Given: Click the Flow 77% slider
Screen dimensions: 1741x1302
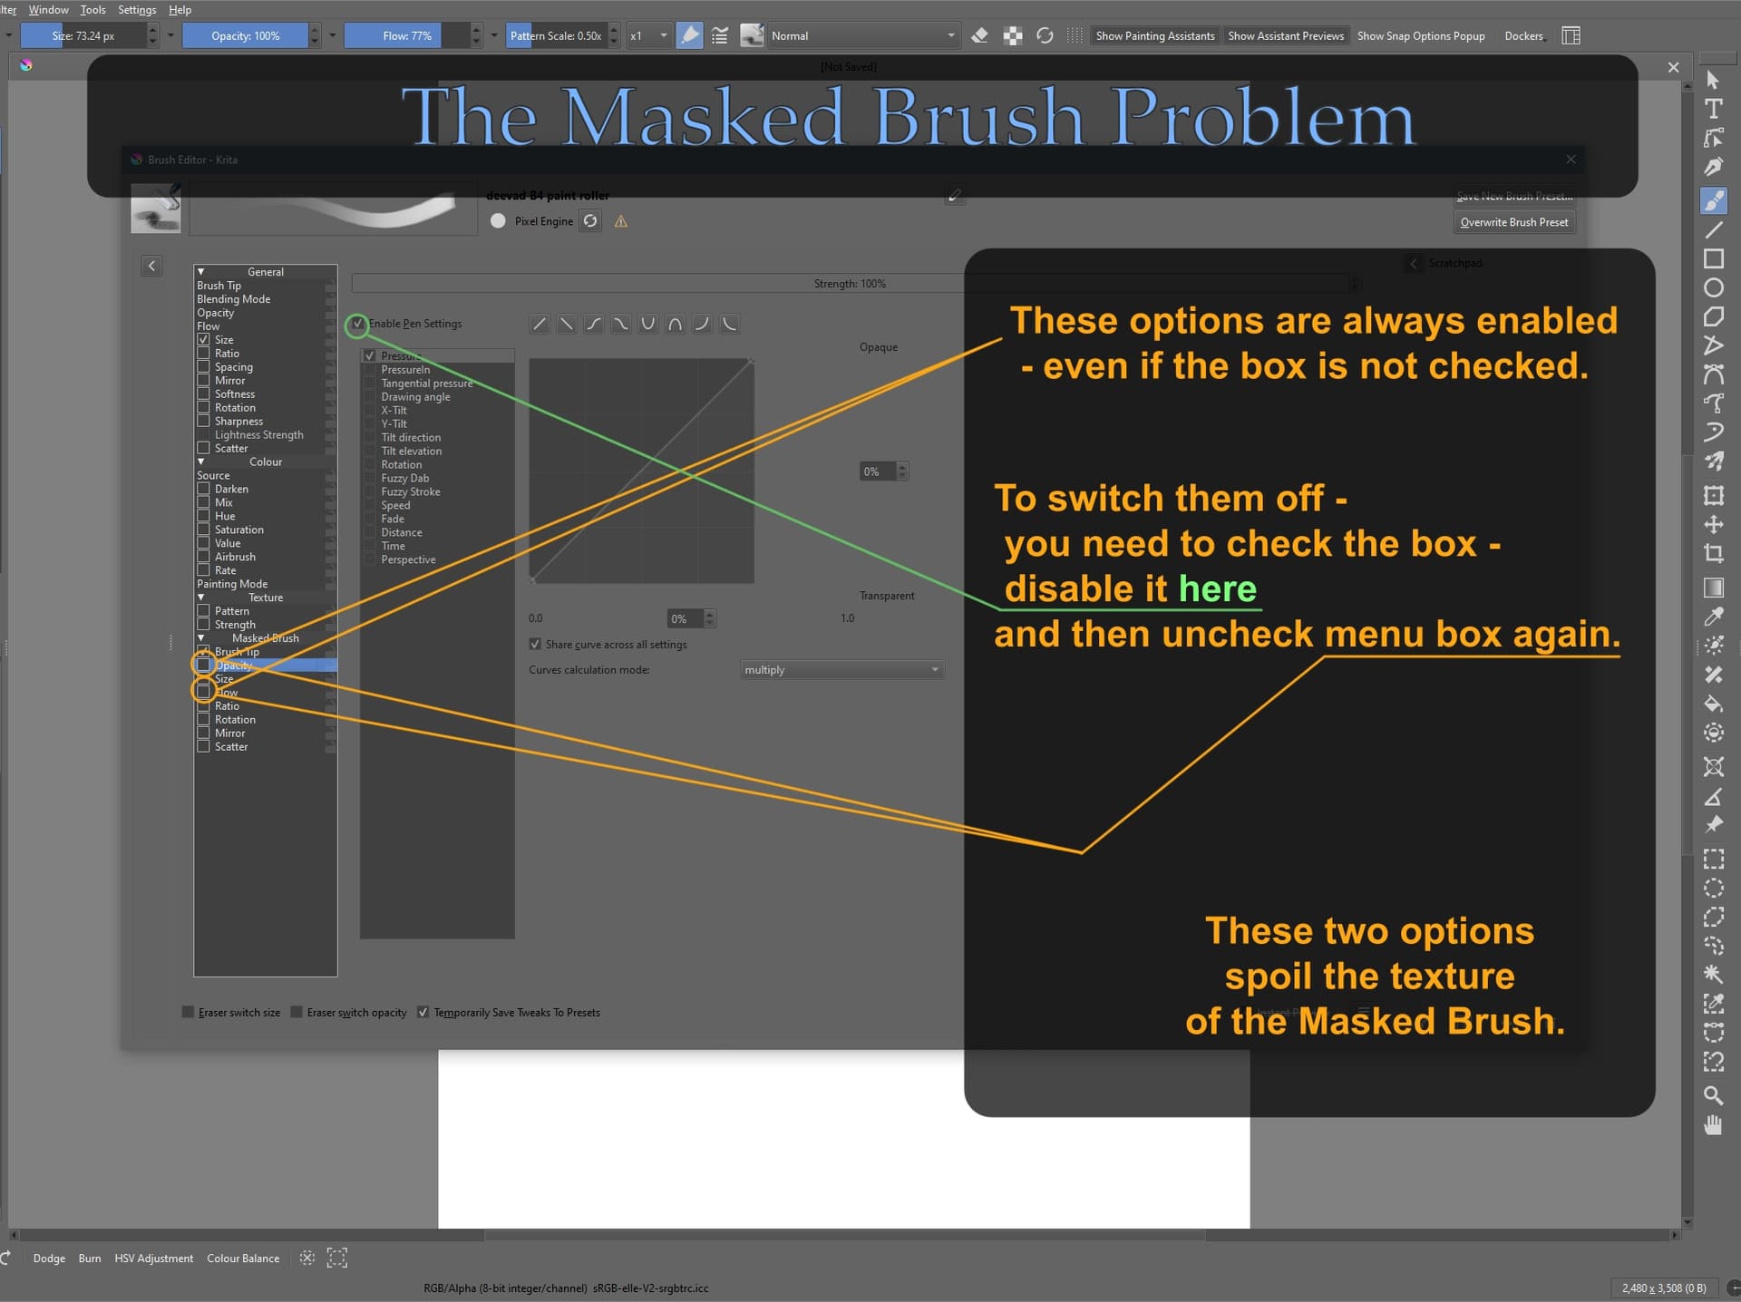Looking at the screenshot, I should (407, 35).
